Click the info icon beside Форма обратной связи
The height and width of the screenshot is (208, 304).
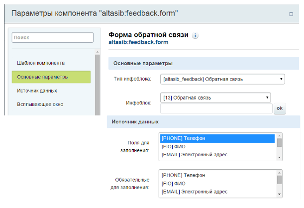[195, 35]
